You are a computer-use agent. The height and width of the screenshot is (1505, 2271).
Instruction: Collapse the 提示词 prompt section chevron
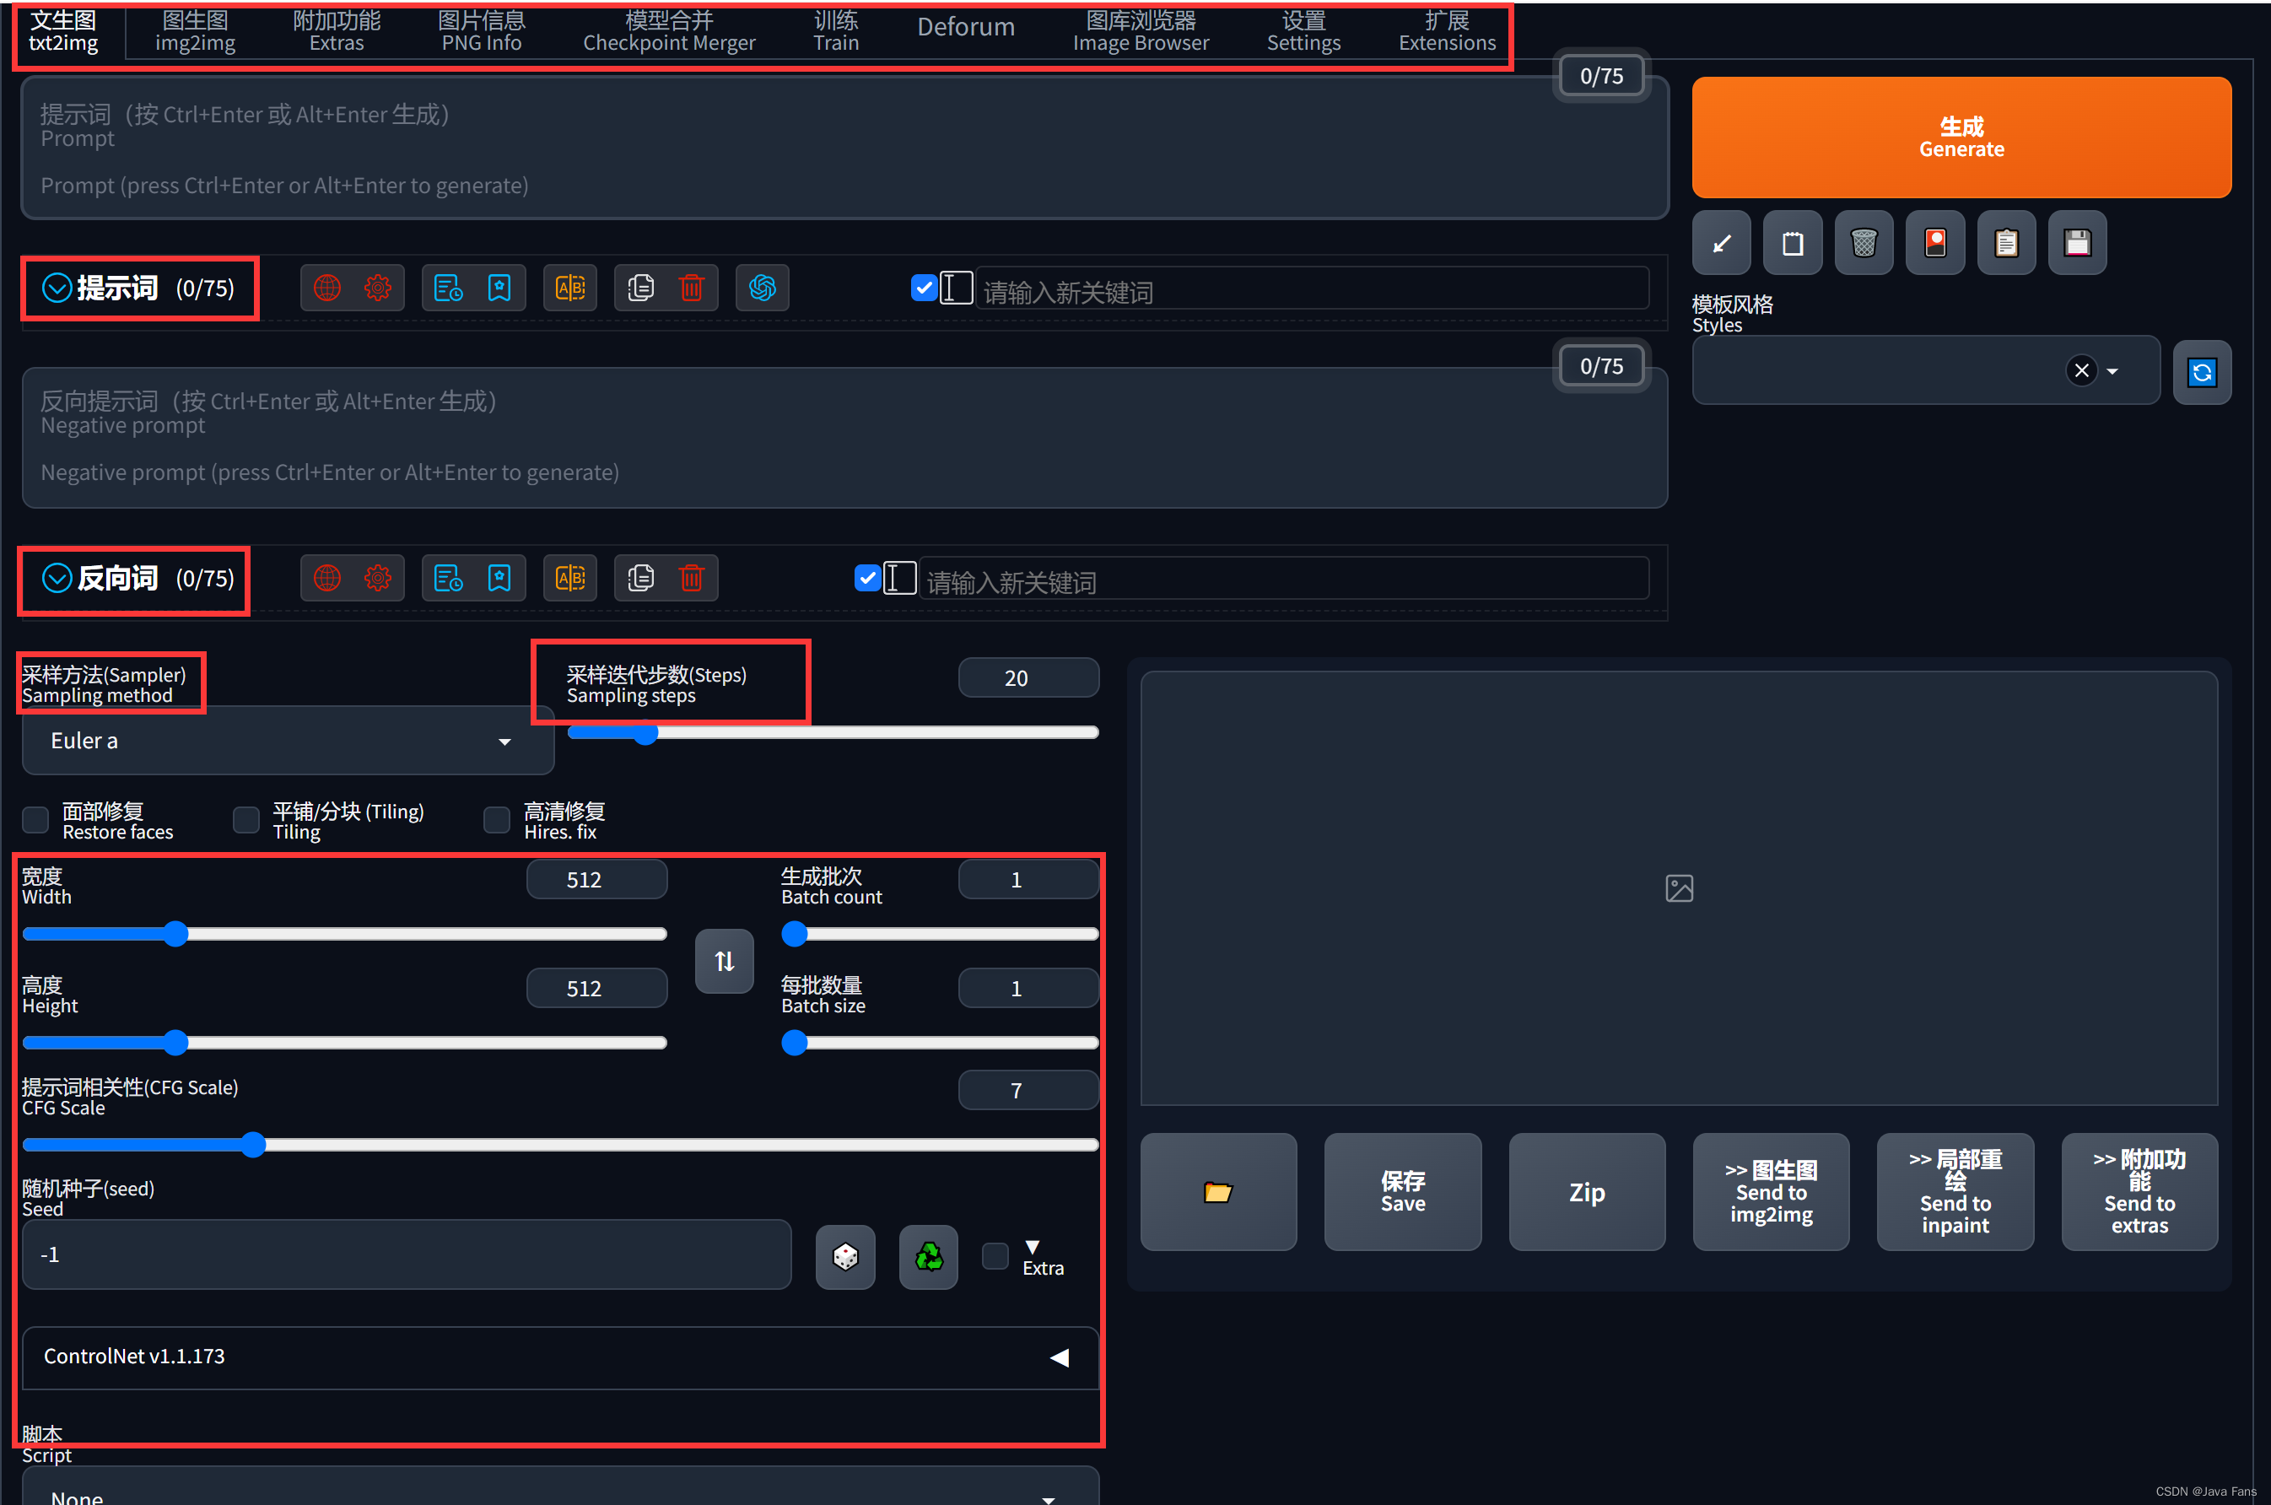click(x=57, y=287)
